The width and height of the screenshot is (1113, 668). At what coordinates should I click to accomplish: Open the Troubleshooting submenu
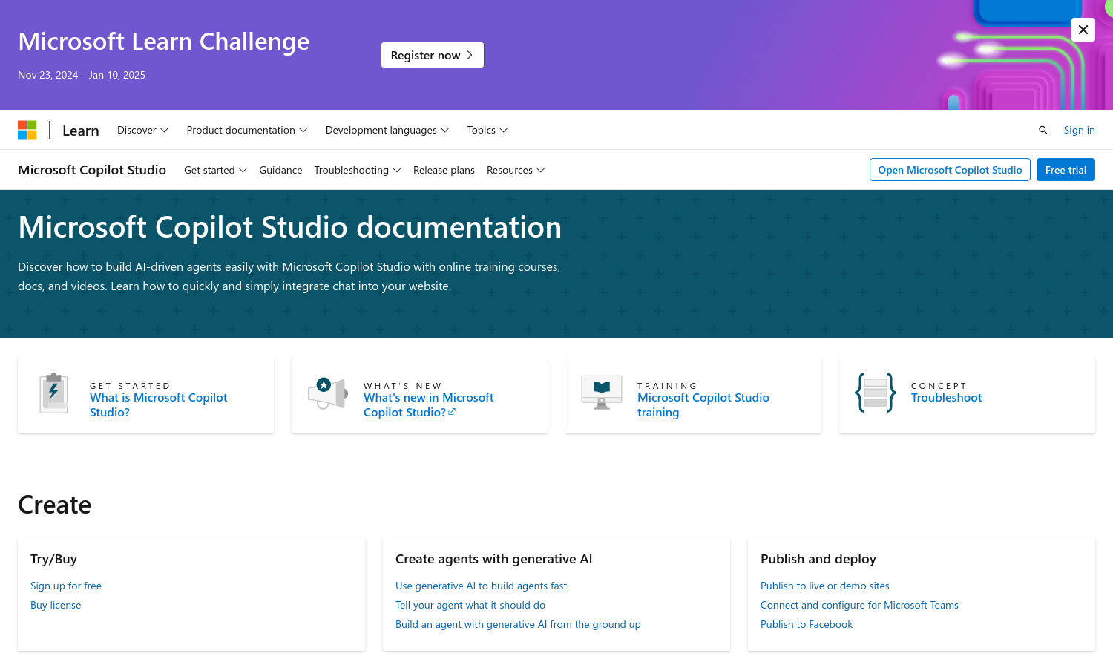point(357,170)
